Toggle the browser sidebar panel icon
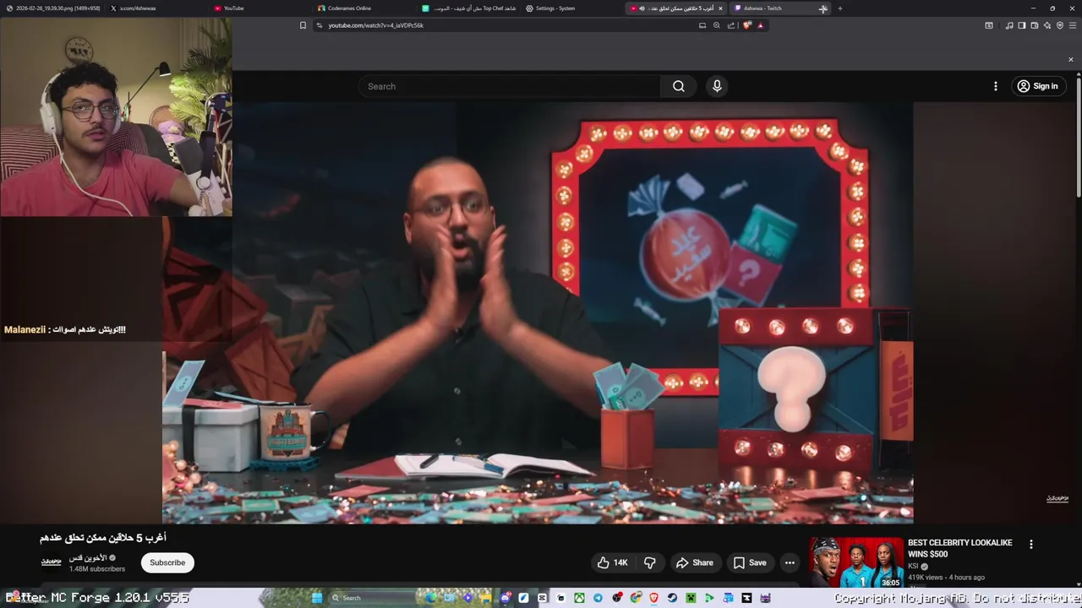Image resolution: width=1082 pixels, height=608 pixels. (x=1021, y=25)
